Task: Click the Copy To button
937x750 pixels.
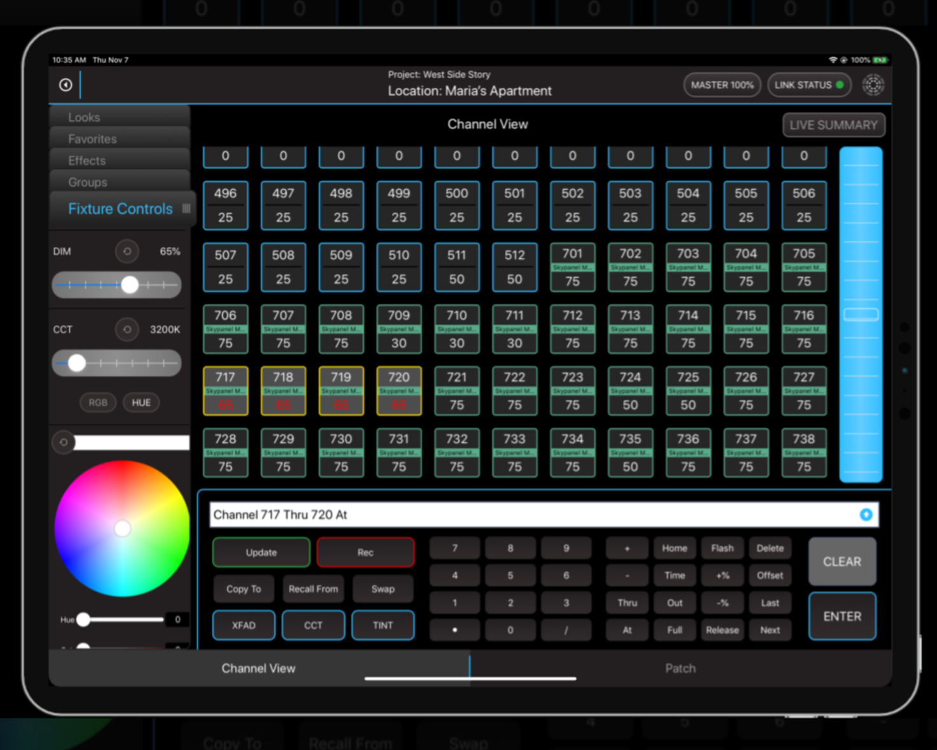Action: click(x=244, y=589)
